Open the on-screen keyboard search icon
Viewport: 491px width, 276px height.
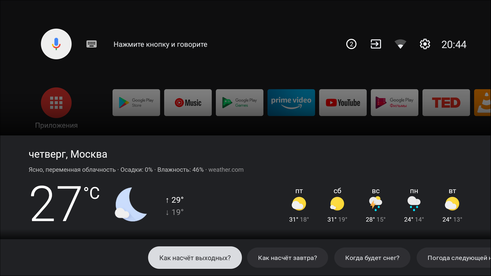pos(91,44)
